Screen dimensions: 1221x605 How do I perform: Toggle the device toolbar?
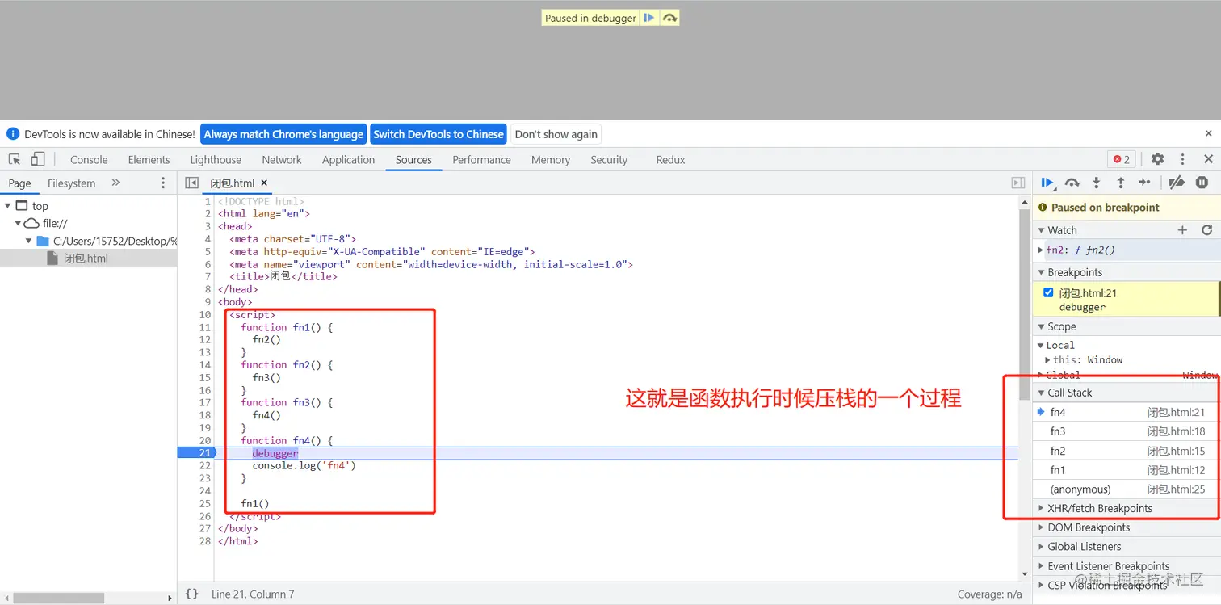coord(38,159)
